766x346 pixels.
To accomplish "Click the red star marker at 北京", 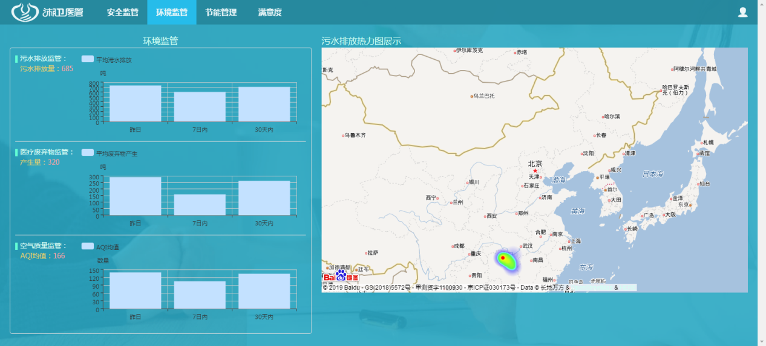I will [x=535, y=171].
